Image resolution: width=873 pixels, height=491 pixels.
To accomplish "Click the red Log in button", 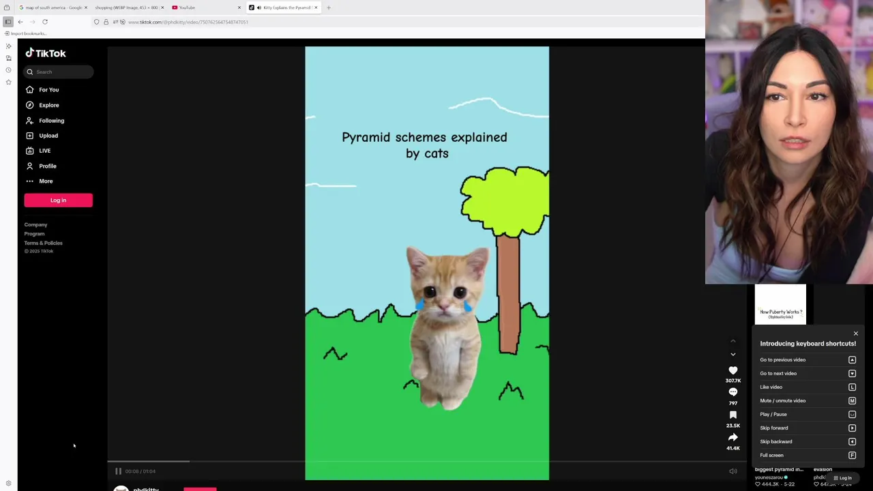I will click(58, 200).
